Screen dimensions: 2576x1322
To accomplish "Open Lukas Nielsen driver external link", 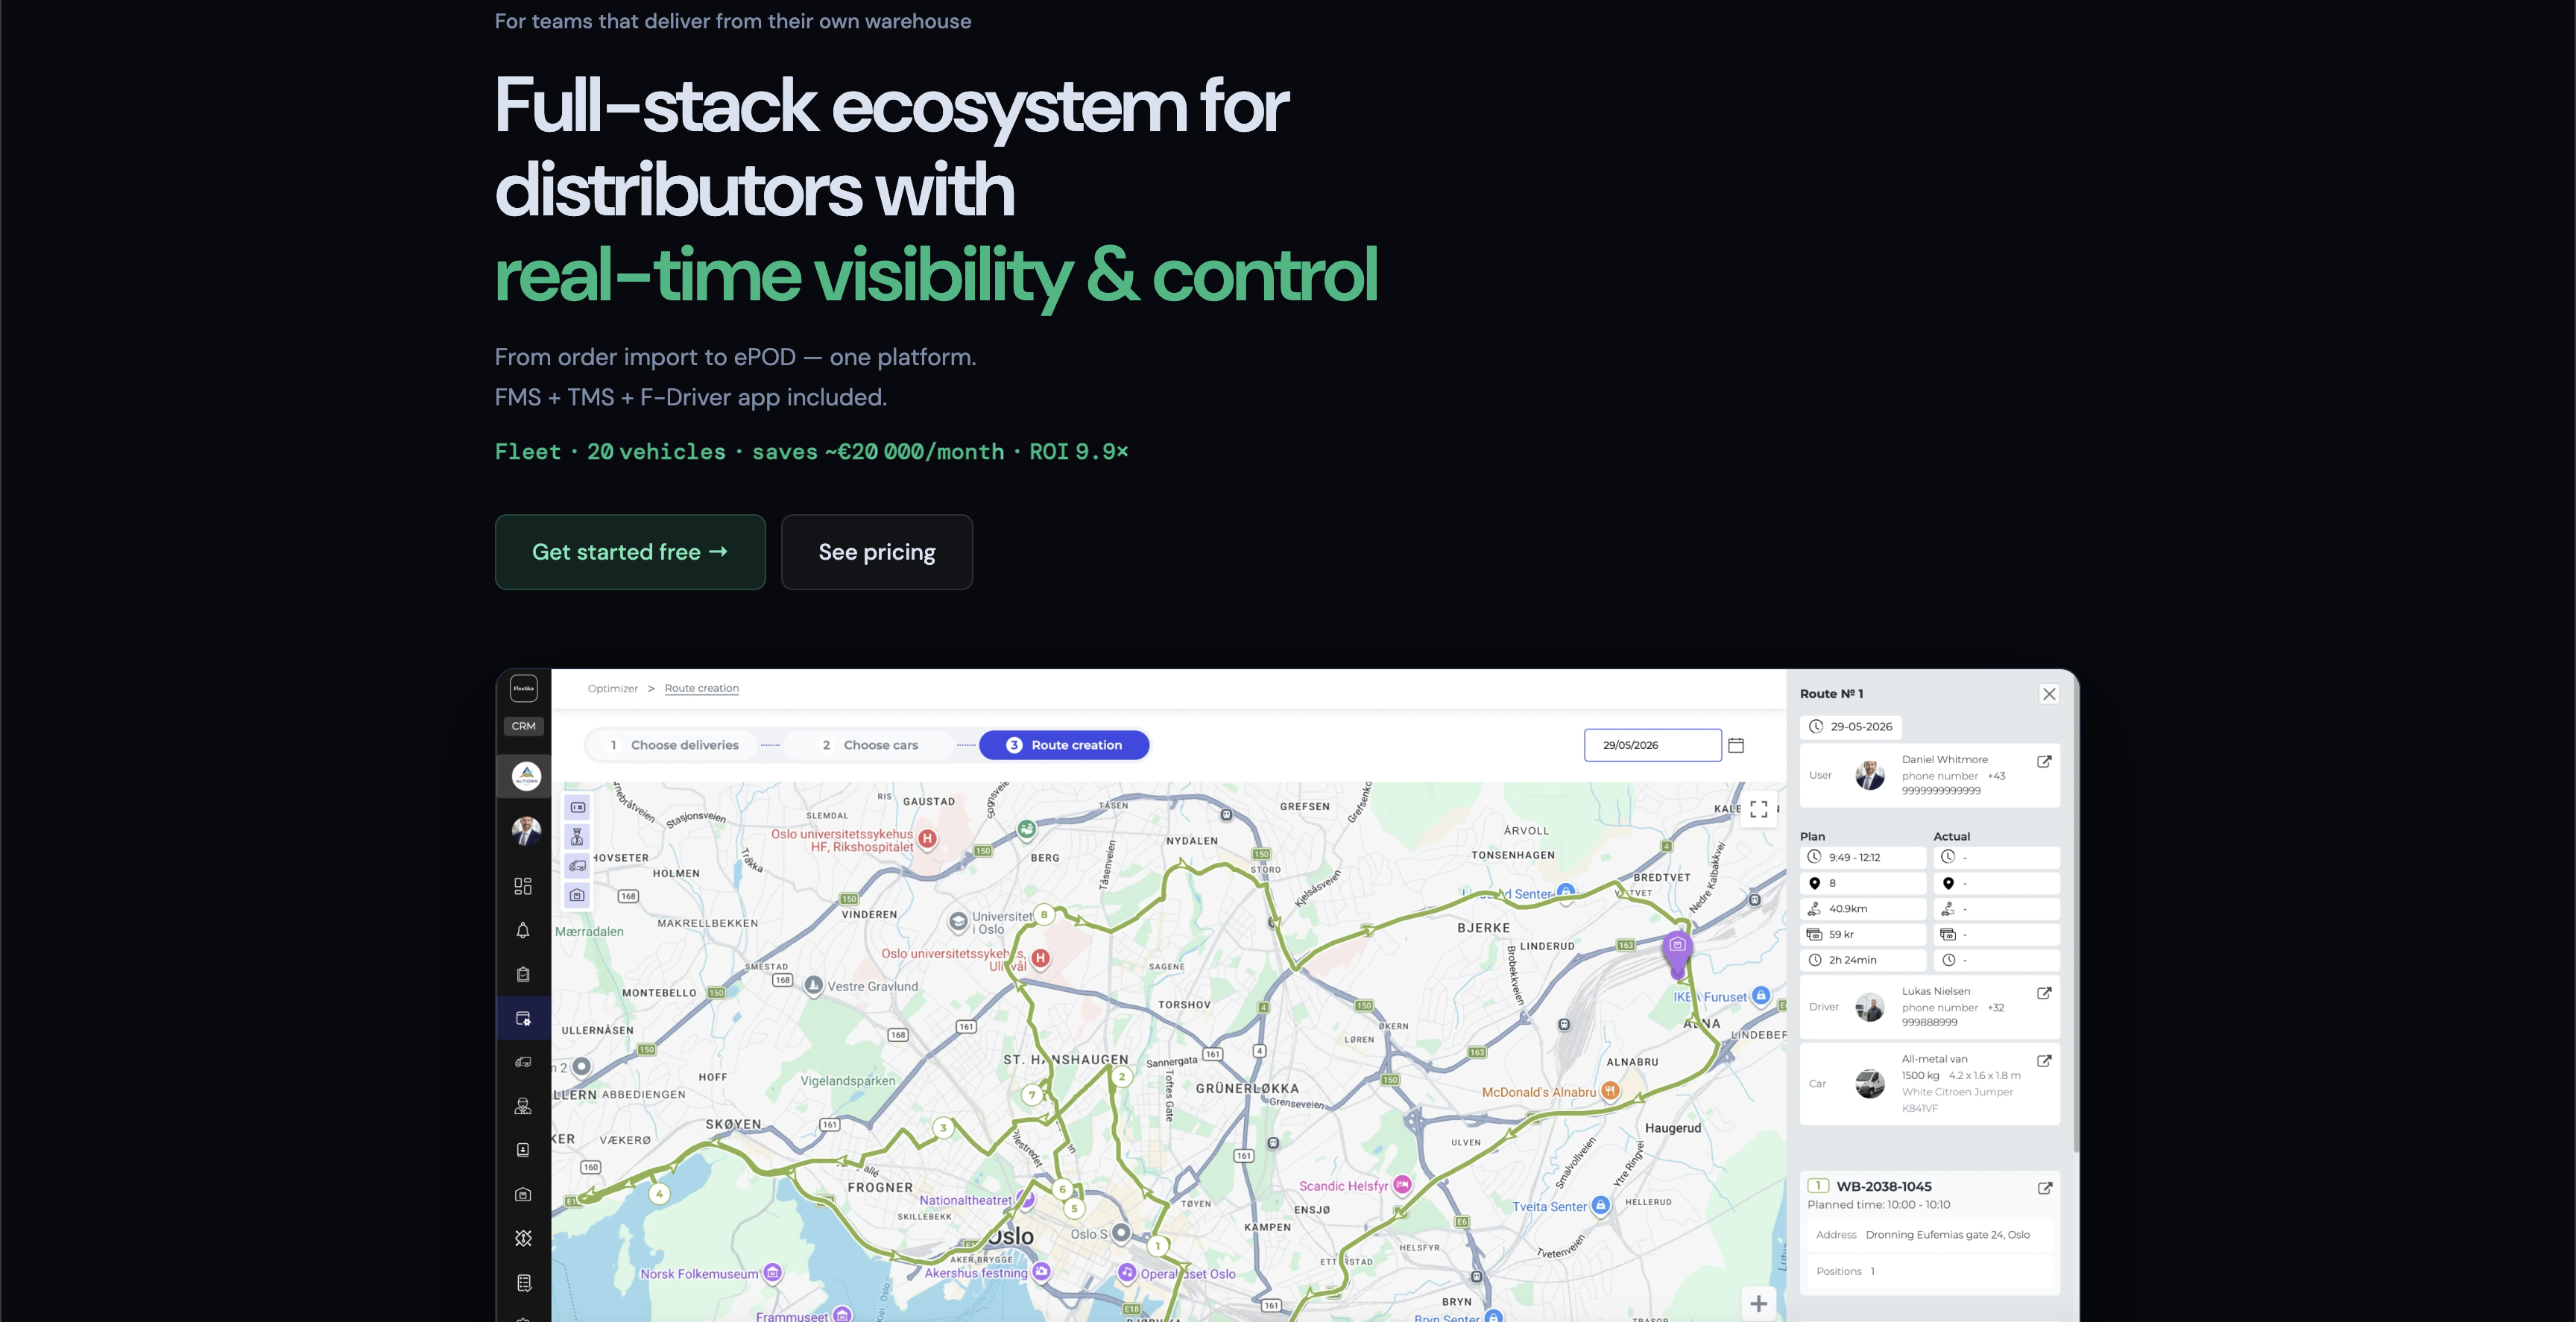I will (2044, 993).
